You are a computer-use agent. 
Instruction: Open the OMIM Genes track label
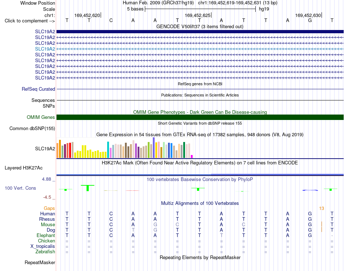click(41, 117)
